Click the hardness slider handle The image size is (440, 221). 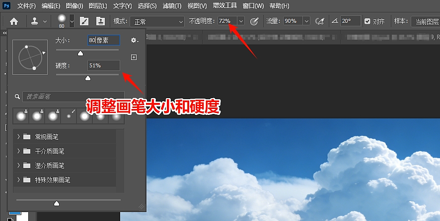[88, 78]
